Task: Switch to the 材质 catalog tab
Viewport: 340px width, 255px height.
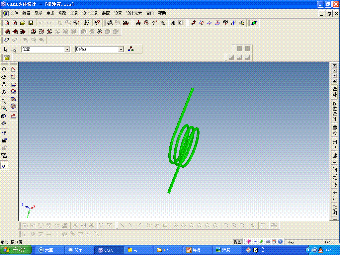Action: click(x=335, y=196)
